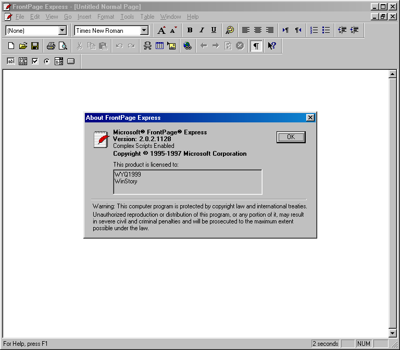400x350 pixels.
Task: Open the Window menu
Action: pos(170,17)
